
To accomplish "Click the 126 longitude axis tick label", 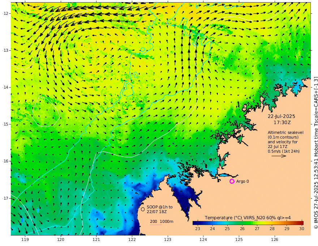I will (275, 239).
